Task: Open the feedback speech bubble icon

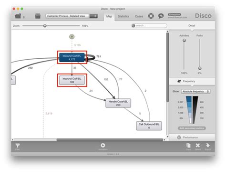Action: click(x=161, y=16)
